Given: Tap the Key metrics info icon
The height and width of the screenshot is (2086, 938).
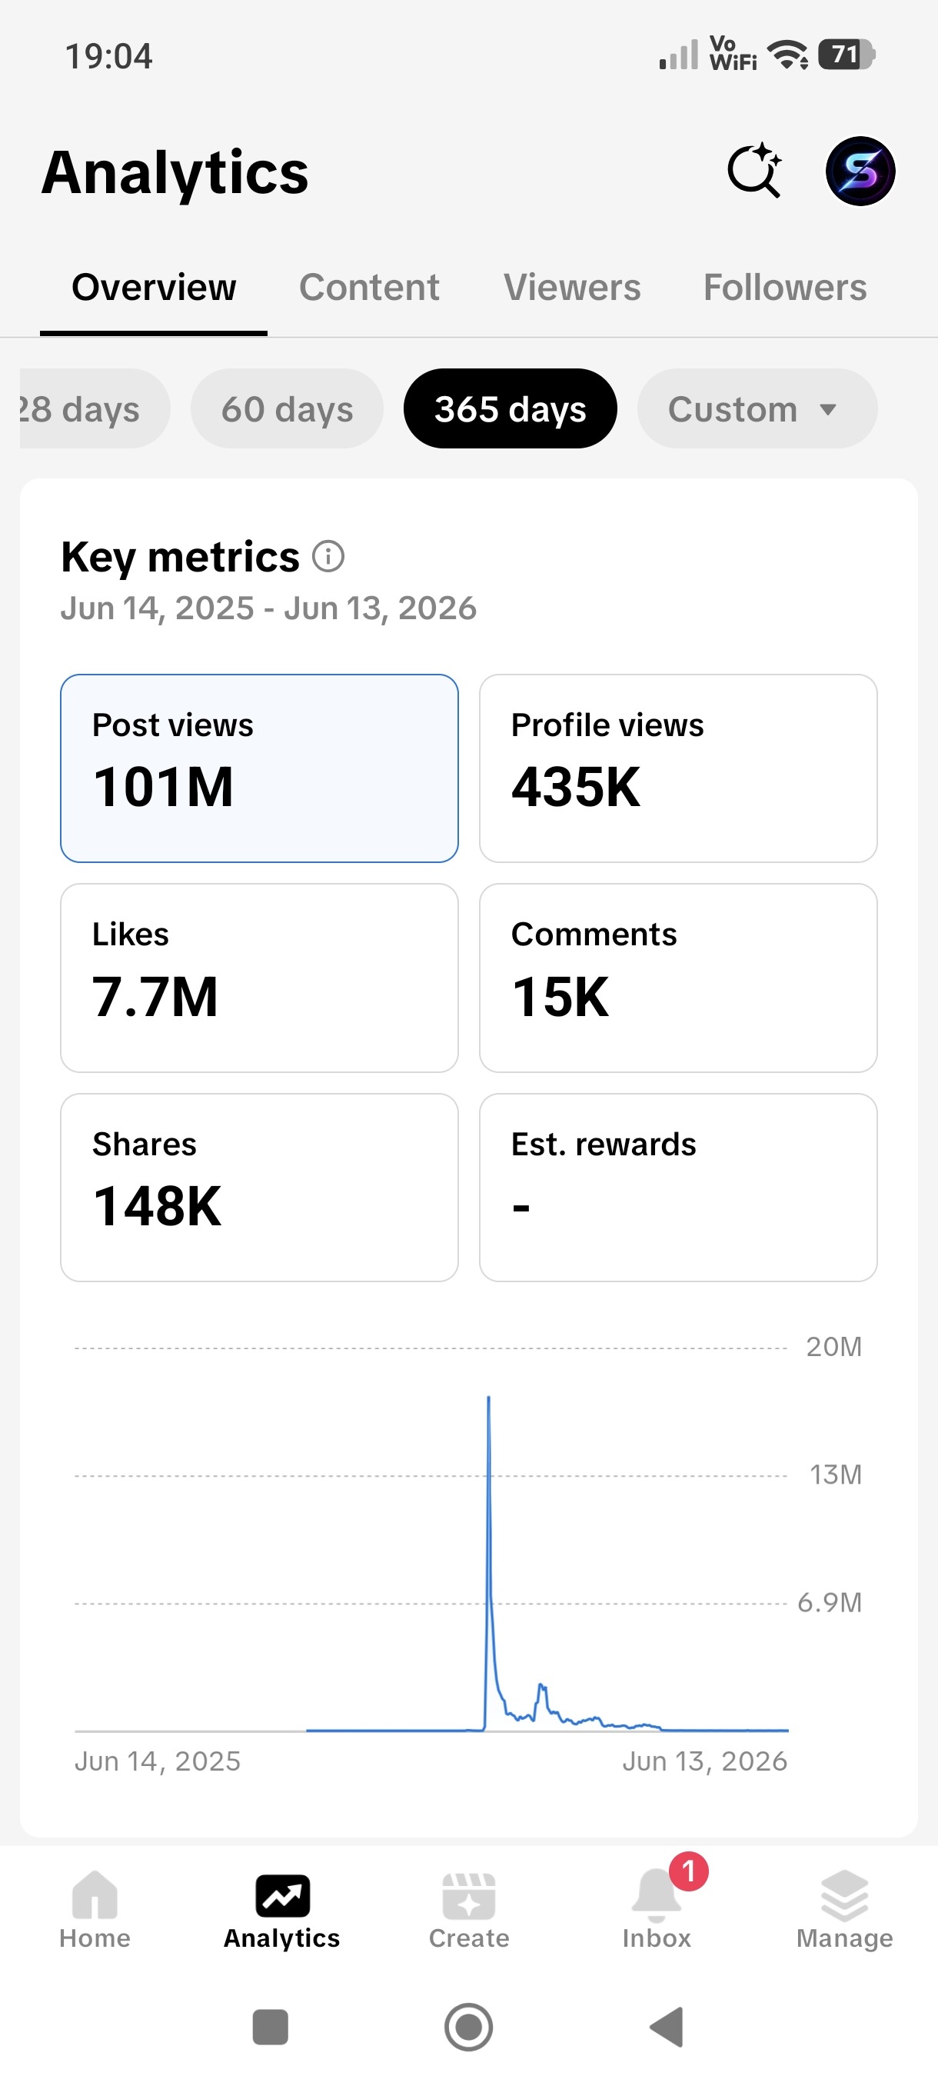Looking at the screenshot, I should (328, 557).
